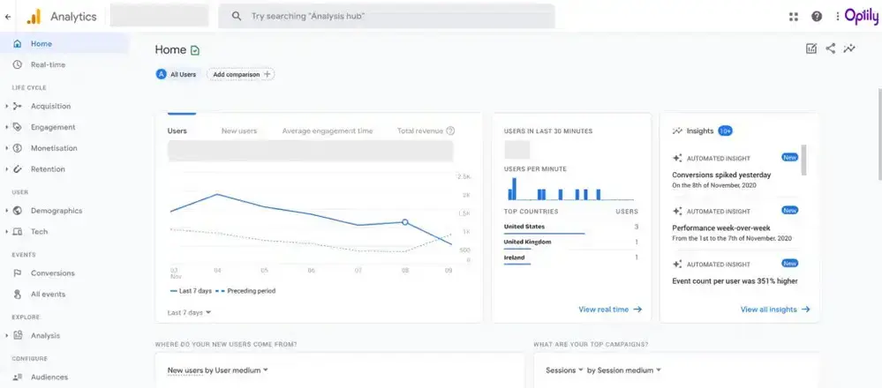Click the data point marker on 08 Nov
Viewport: 882px width, 388px height.
tap(404, 222)
